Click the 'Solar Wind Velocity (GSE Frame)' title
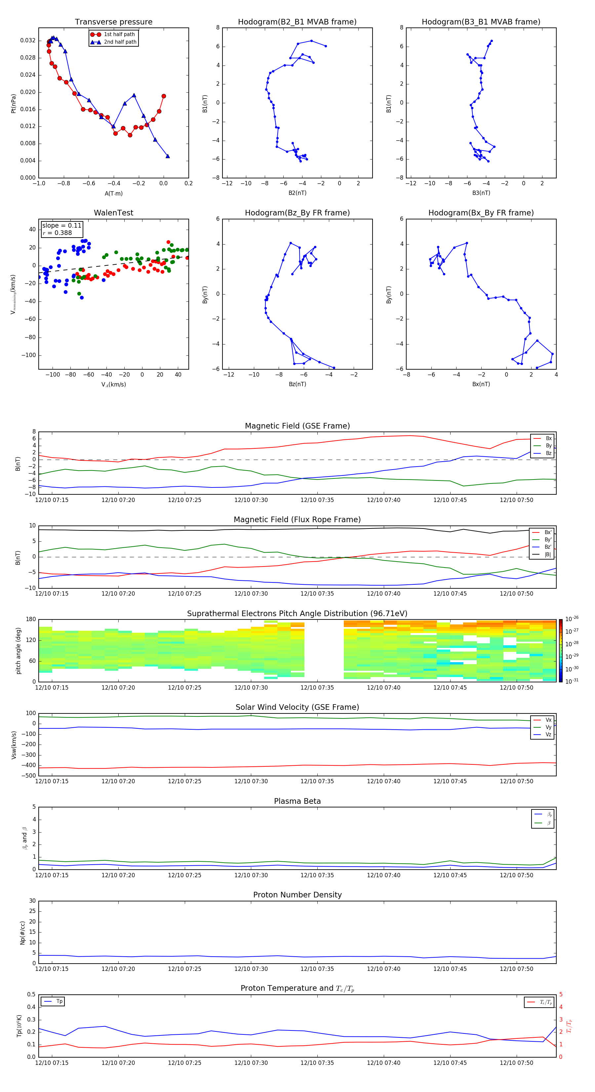595x1092 pixels. point(297,707)
